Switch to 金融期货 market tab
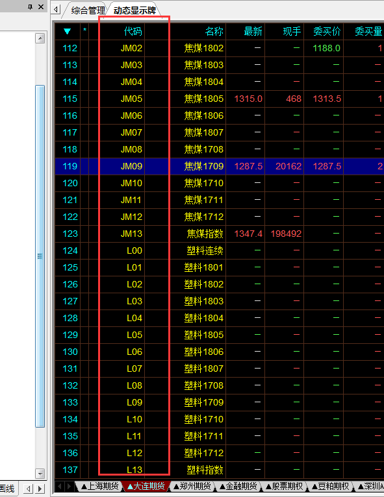Image resolution: width=384 pixels, height=497 pixels. coord(238,486)
